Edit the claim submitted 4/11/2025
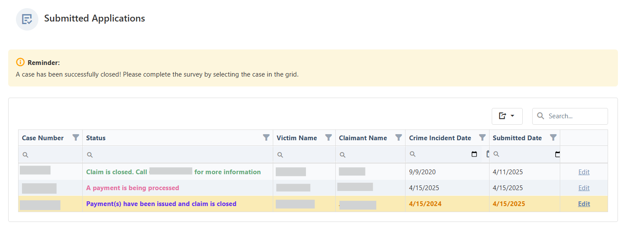The image size is (624, 231). click(584, 172)
